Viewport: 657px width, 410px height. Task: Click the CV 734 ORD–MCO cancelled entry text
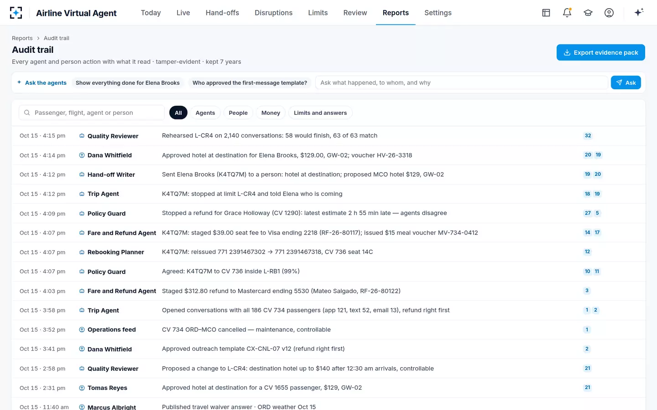pyautogui.click(x=246, y=330)
